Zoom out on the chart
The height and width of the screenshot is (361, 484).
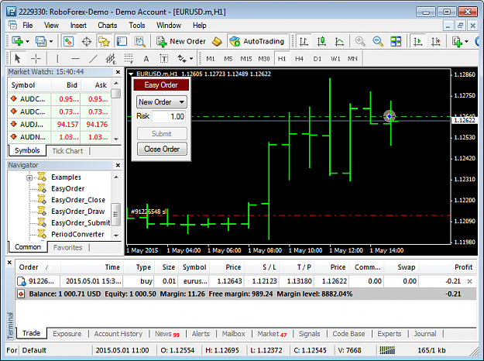click(377, 41)
